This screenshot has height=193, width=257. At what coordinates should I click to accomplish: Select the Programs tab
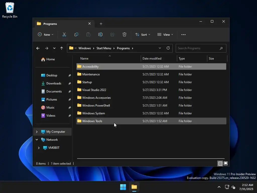(x=65, y=24)
